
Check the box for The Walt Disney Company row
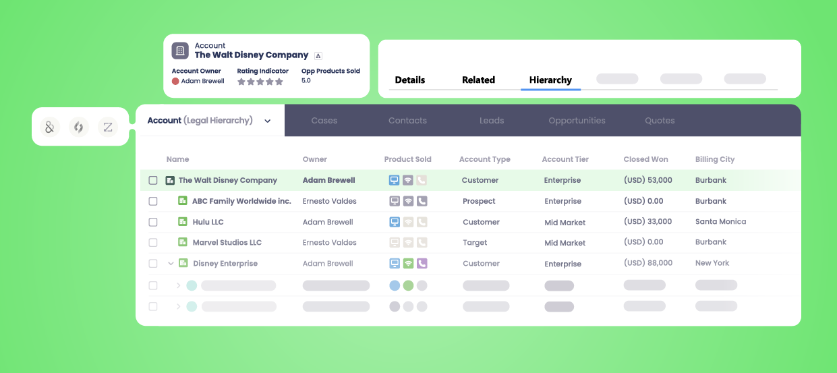(153, 181)
